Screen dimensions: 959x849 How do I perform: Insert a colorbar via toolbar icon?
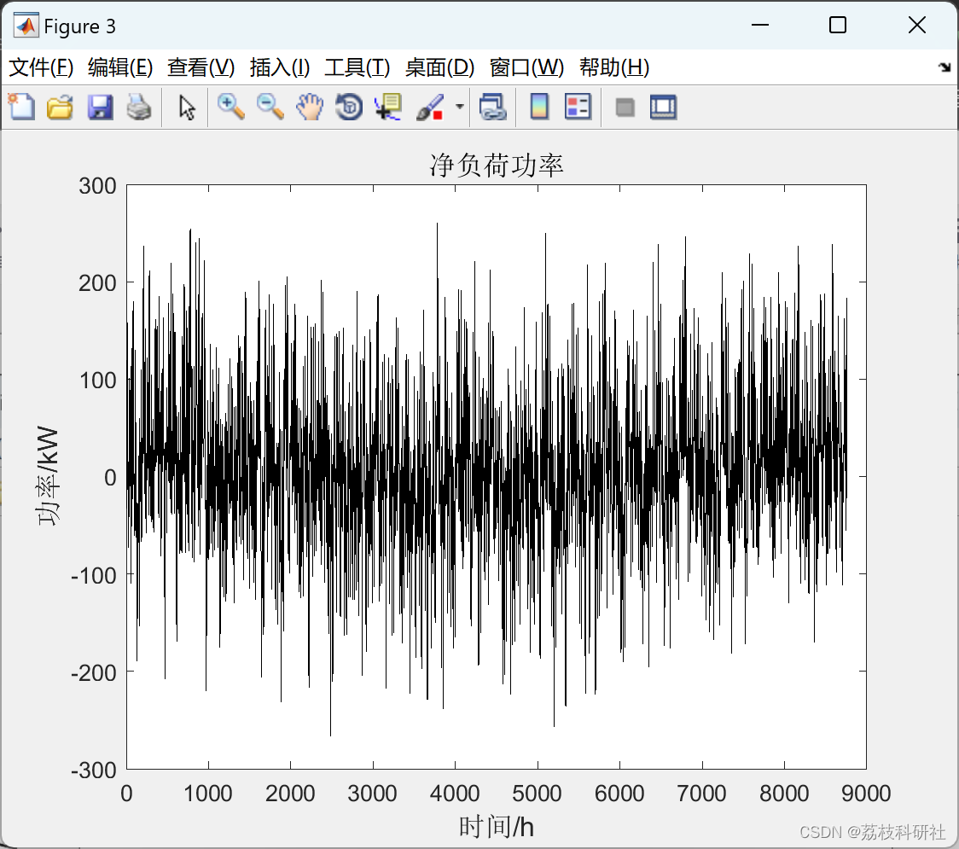539,107
